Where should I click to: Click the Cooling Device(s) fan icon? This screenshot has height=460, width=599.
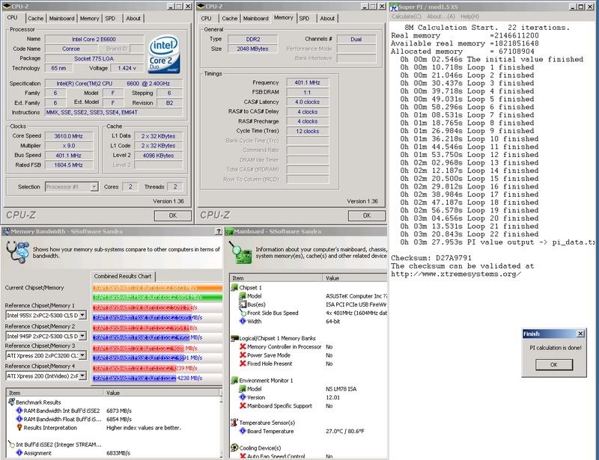point(234,448)
